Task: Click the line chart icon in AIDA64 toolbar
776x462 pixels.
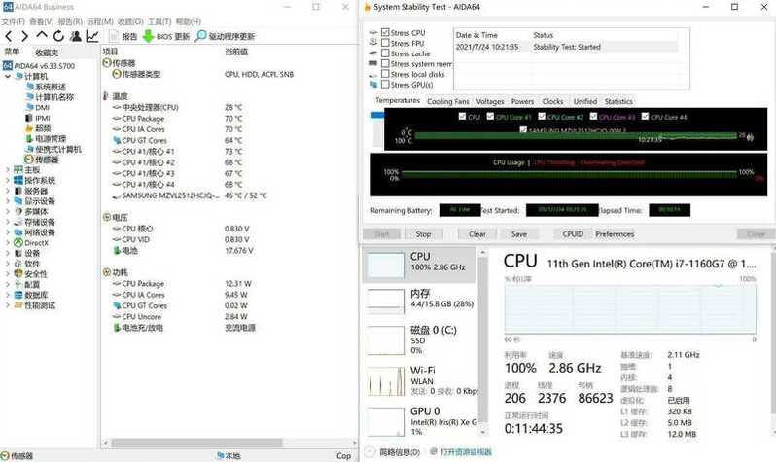Action: [92, 36]
